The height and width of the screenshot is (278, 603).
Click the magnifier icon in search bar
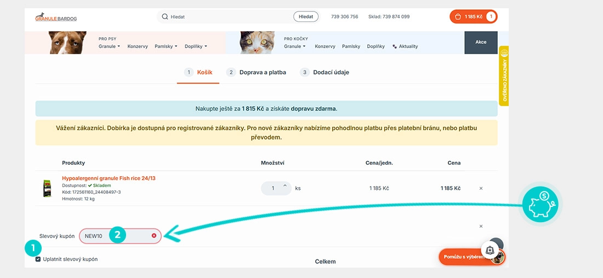(165, 16)
